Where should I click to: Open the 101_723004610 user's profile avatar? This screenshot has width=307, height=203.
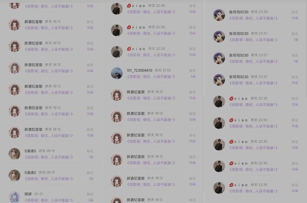117,73
